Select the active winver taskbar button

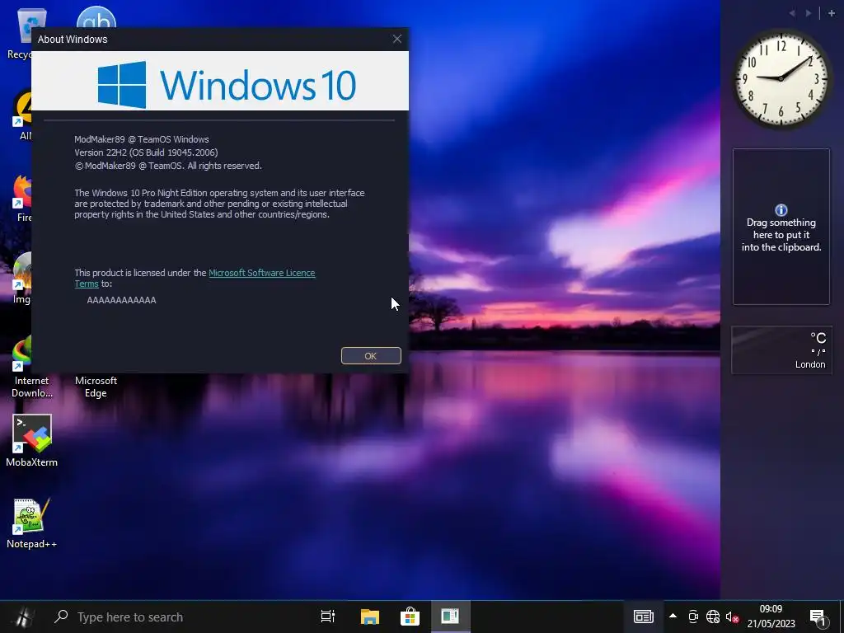coord(451,617)
